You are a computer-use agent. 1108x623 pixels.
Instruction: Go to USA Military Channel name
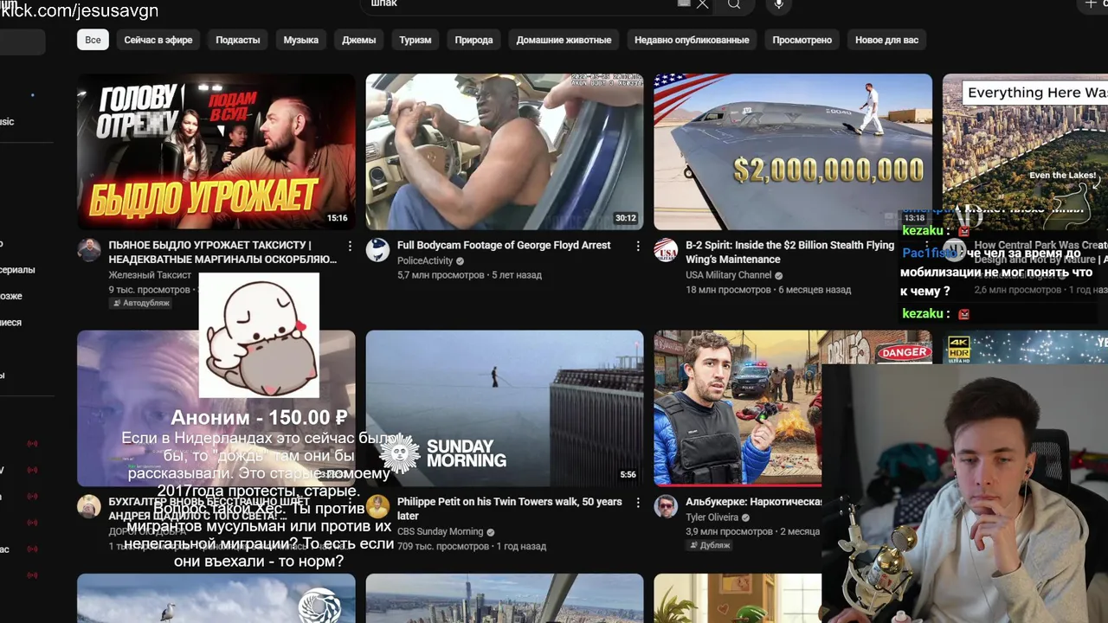[x=728, y=275]
